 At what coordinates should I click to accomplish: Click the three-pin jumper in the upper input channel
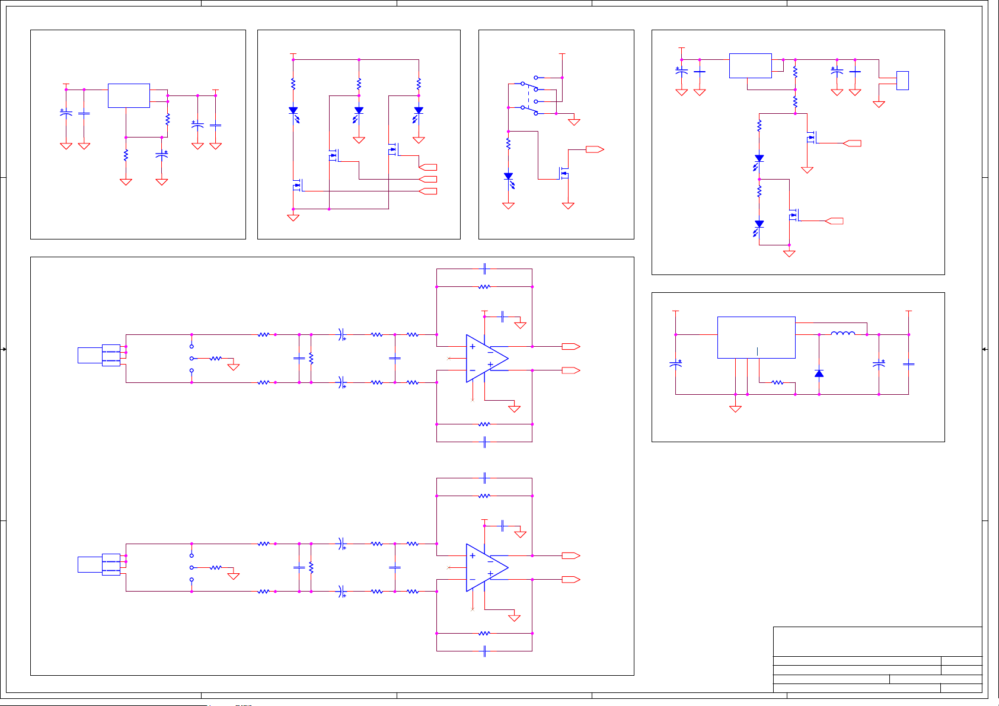tap(191, 358)
